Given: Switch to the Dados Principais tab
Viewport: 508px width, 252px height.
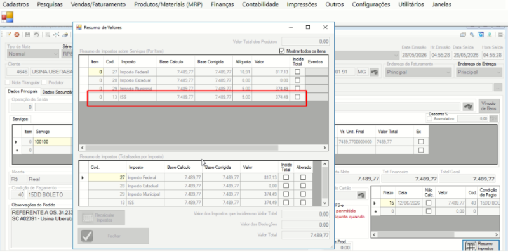Looking at the screenshot, I should 23,92.
